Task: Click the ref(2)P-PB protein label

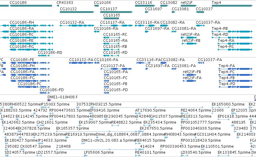Action: (x=192, y=72)
